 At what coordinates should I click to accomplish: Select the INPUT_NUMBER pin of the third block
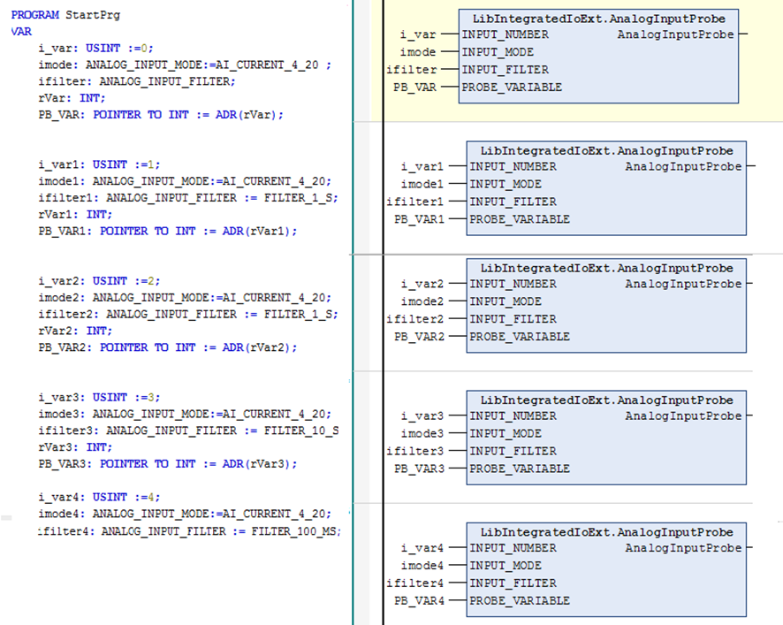[x=513, y=284]
